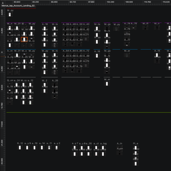Click the symbol icon beside A...ck artboard

tap(43, 68)
